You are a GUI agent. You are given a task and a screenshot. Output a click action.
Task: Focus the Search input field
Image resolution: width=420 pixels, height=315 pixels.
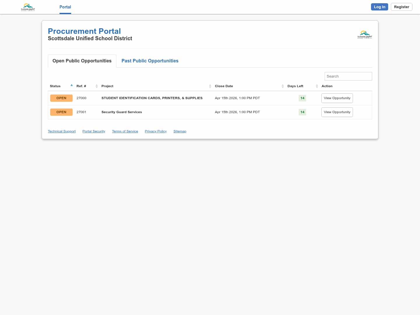tap(348, 76)
